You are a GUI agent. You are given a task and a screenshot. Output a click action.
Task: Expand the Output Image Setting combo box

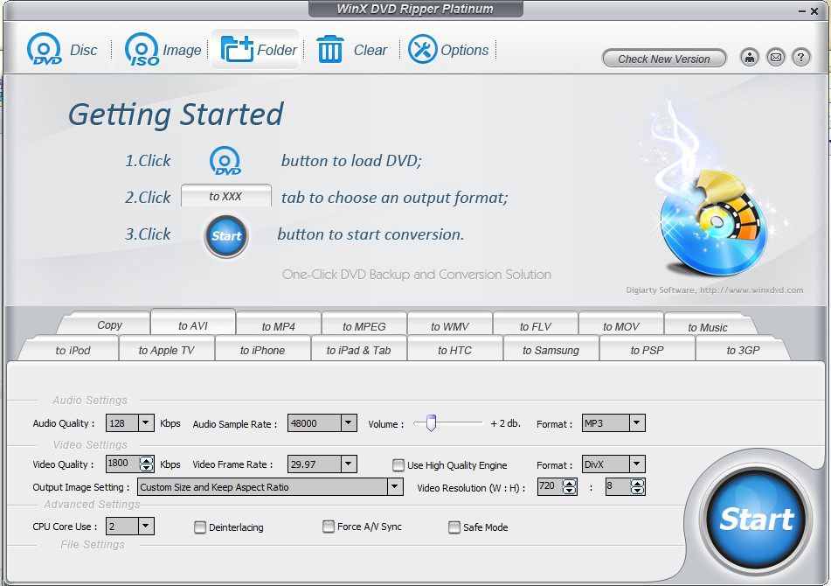coord(395,487)
